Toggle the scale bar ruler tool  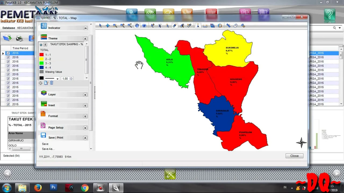click(205, 26)
